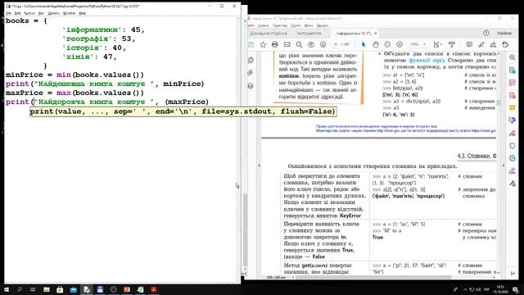Bookmark the PDF with the star icon
Image resolution: width=524 pixels, height=295 pixels.
pyautogui.click(x=263, y=44)
